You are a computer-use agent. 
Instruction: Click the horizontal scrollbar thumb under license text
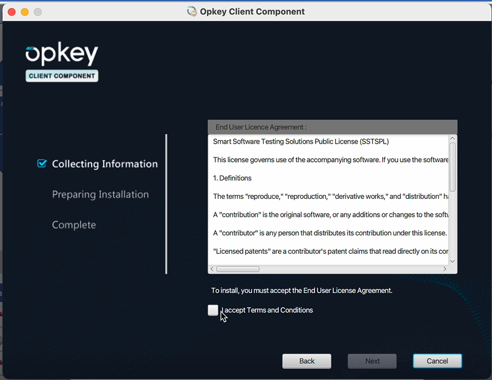pos(238,269)
